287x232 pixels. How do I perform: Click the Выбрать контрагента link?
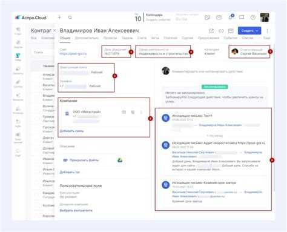(76, 210)
